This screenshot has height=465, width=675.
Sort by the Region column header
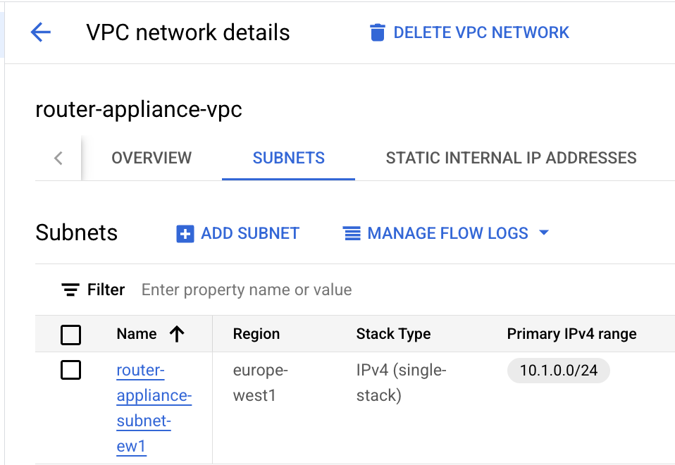(x=256, y=334)
